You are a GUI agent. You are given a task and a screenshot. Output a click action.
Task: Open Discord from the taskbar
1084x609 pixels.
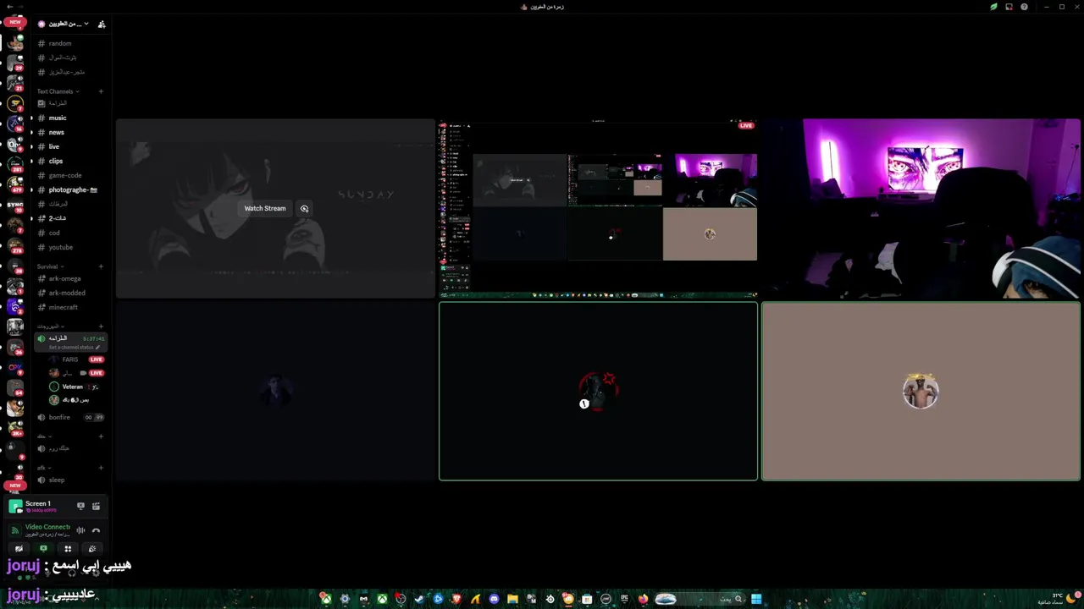494,599
